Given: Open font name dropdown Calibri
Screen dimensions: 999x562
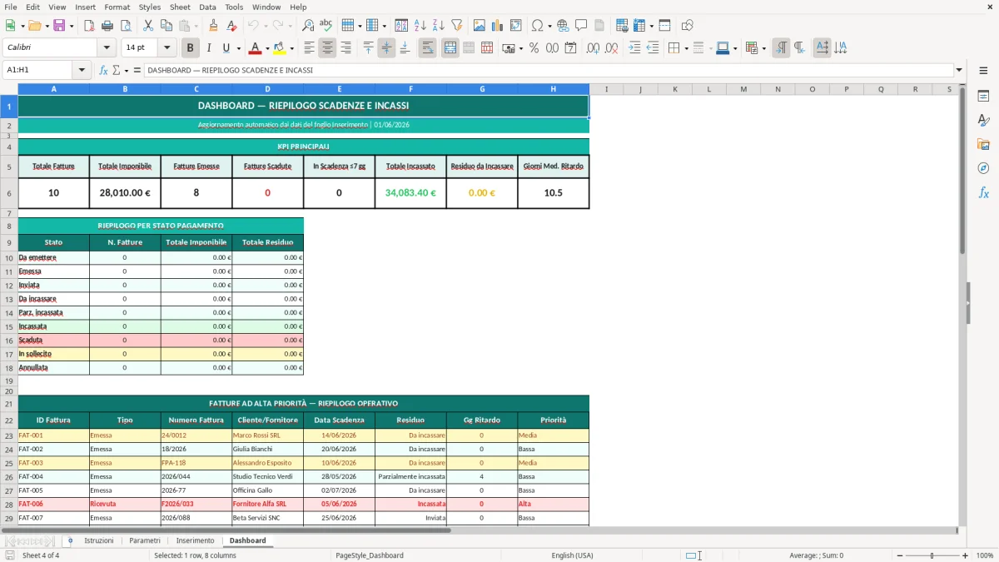Looking at the screenshot, I should click(x=107, y=48).
